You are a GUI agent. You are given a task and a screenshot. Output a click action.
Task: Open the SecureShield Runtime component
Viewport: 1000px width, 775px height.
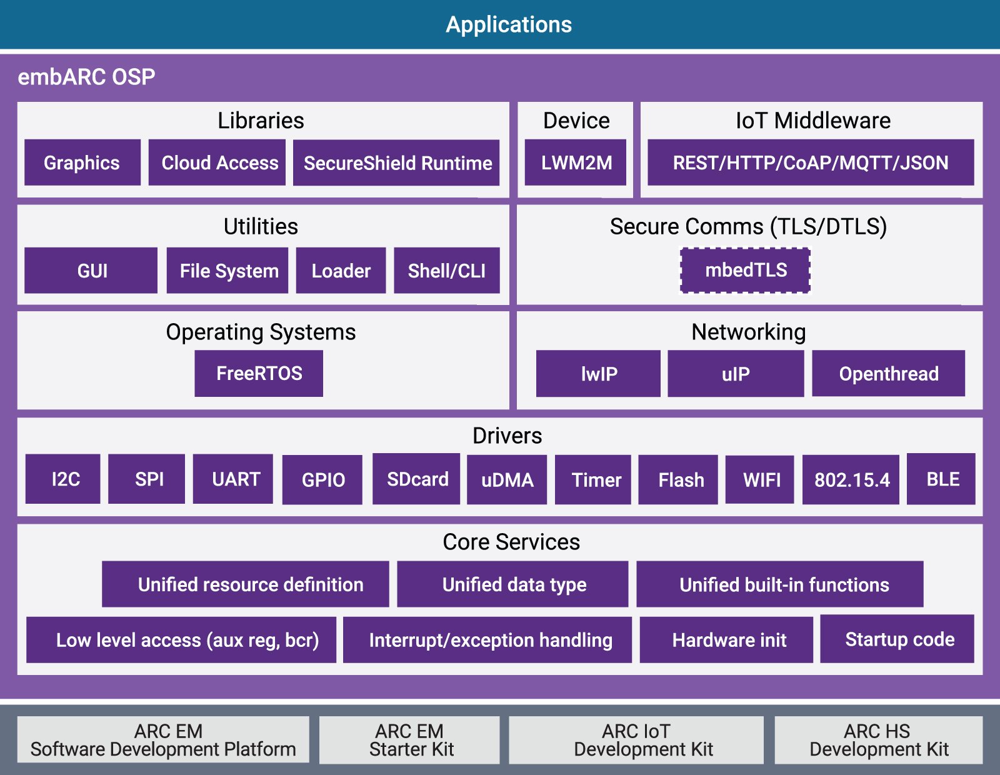tap(397, 163)
